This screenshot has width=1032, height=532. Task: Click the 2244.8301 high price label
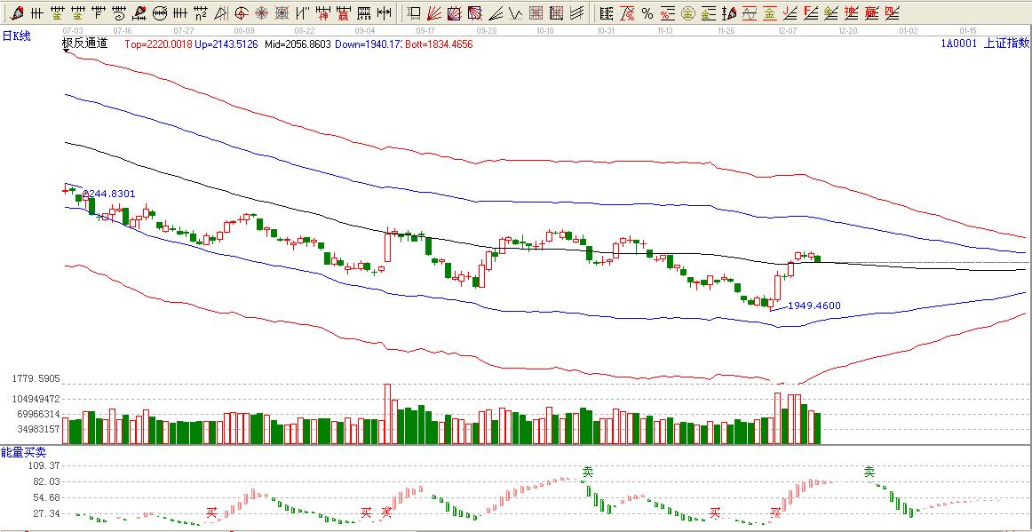[108, 194]
